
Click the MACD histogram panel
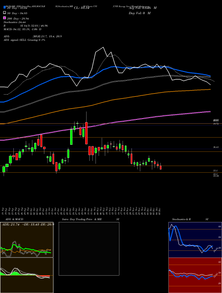(x=27, y=275)
